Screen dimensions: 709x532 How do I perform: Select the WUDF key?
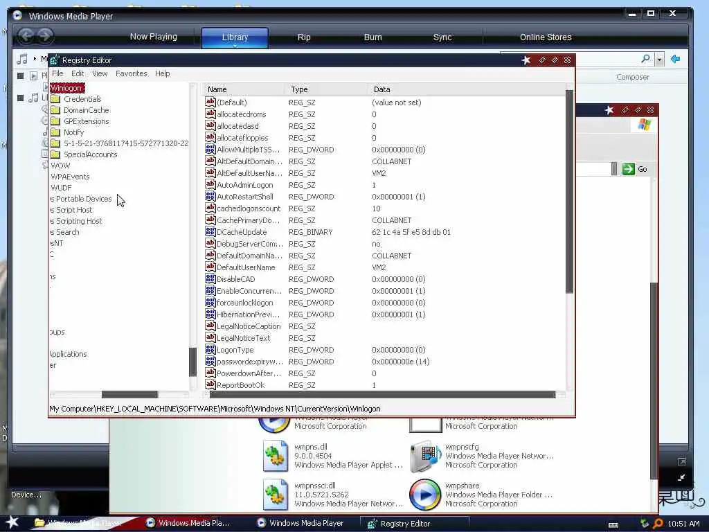point(61,188)
